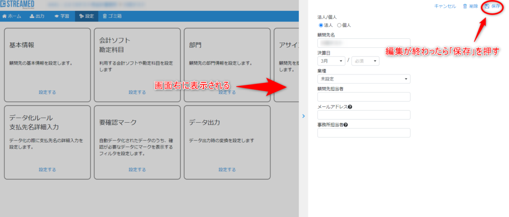Screen dimensions: 509x217
Task: Click the 顧問先担当者 input field
Action: click(363, 97)
